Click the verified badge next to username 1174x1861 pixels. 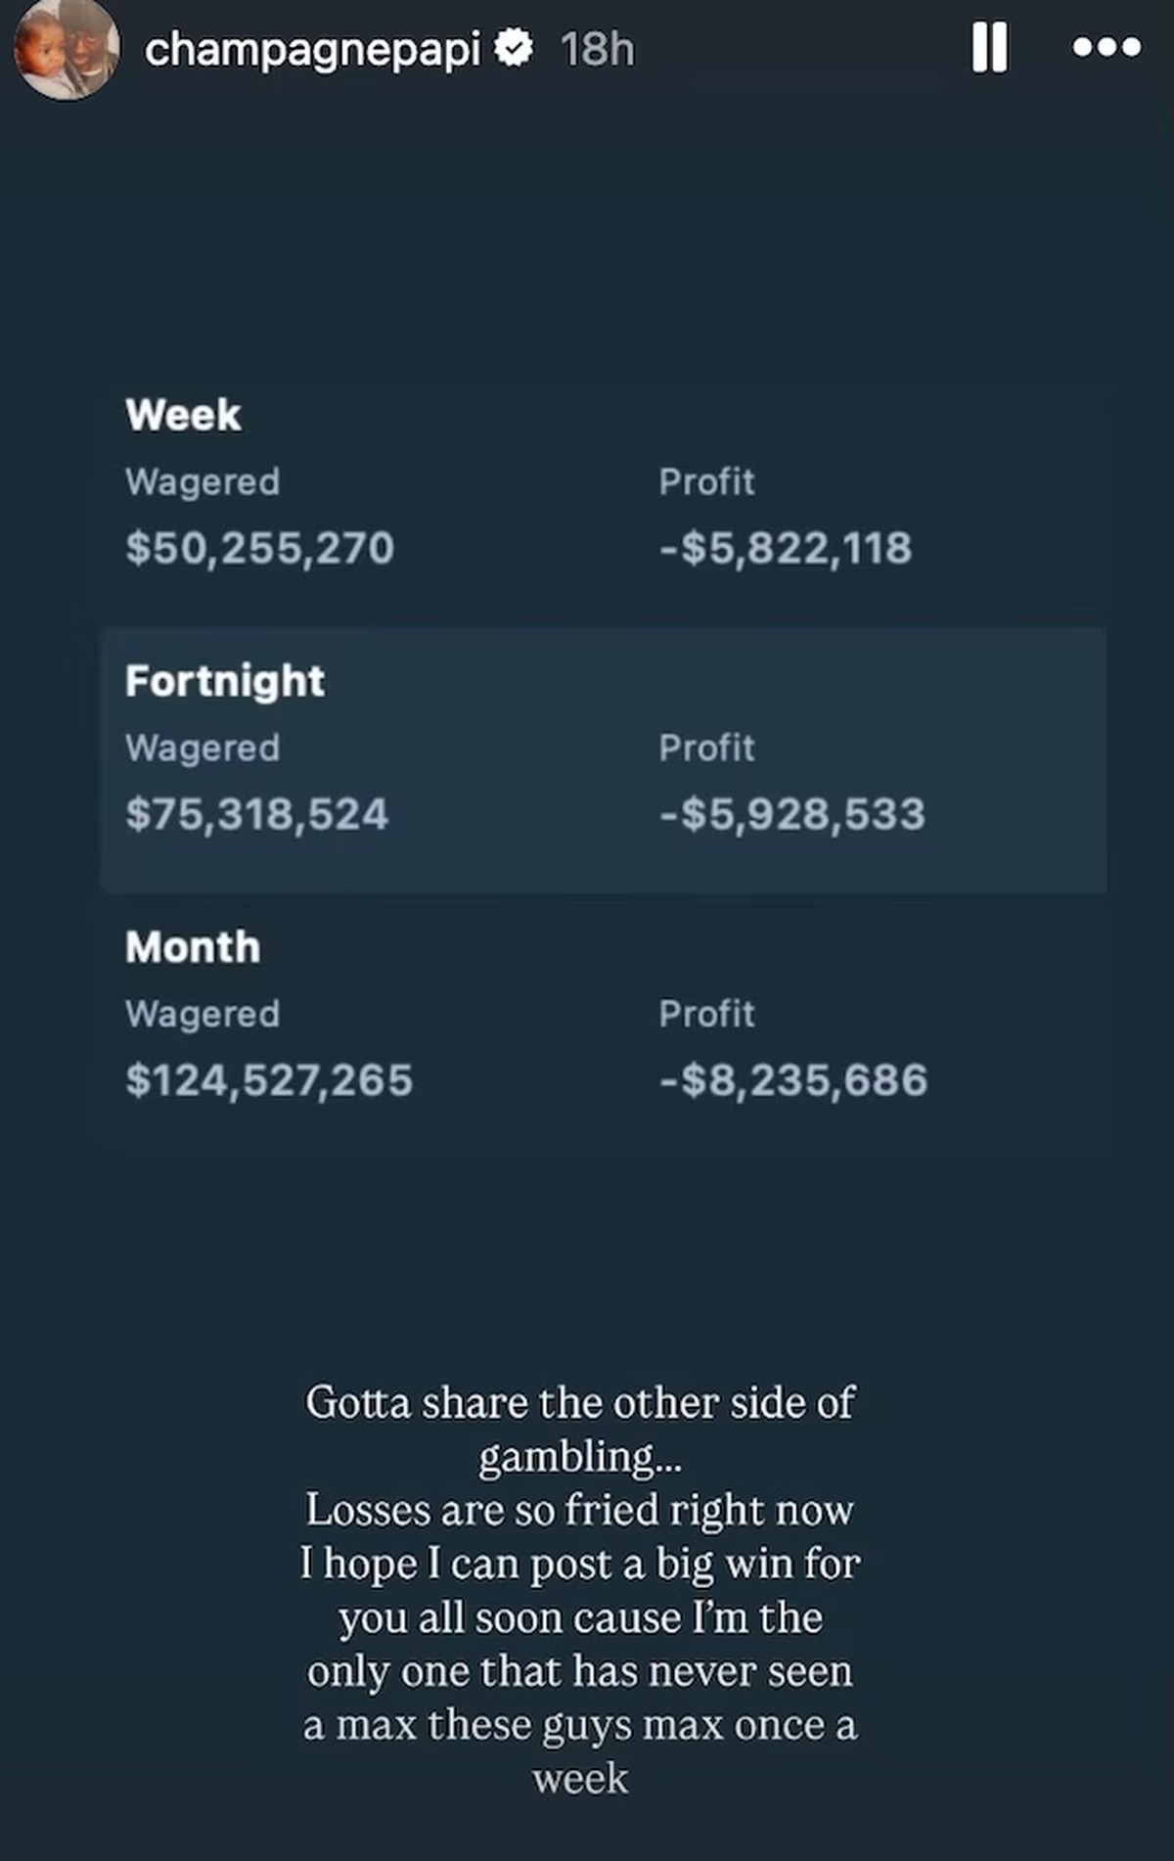point(514,48)
